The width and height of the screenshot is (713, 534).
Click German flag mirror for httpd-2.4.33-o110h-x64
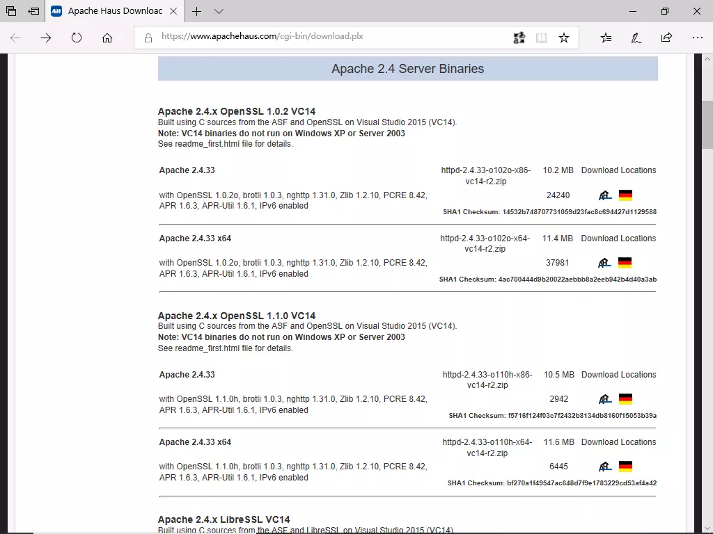(x=625, y=467)
